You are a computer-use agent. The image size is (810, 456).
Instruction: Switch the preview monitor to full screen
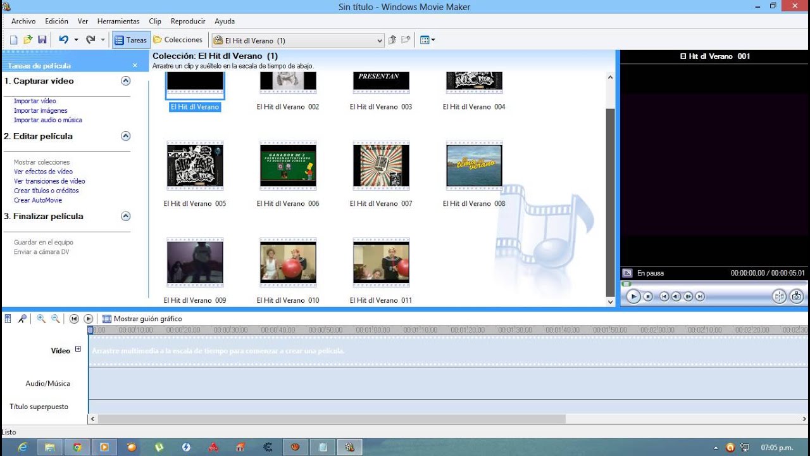coord(627,273)
